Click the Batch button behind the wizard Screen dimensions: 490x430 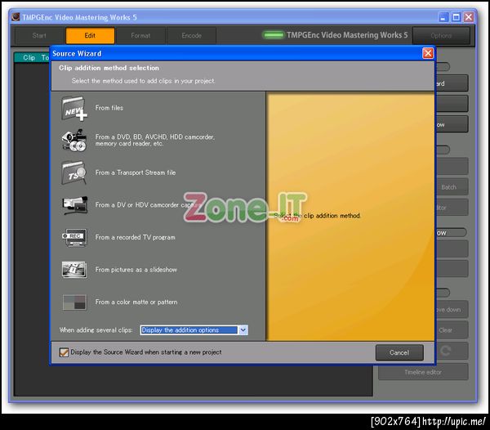(452, 187)
